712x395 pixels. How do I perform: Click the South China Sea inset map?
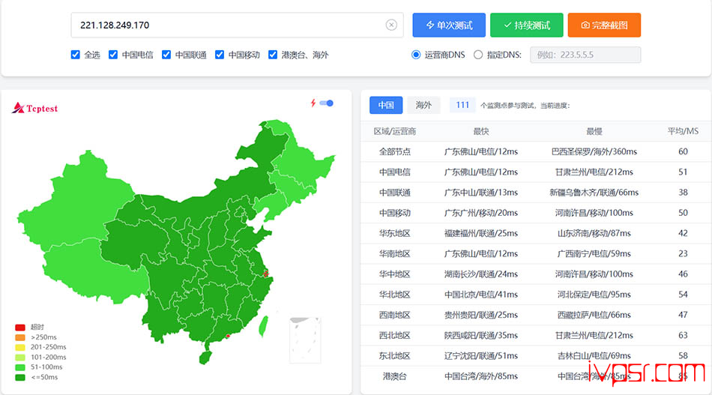click(x=305, y=340)
